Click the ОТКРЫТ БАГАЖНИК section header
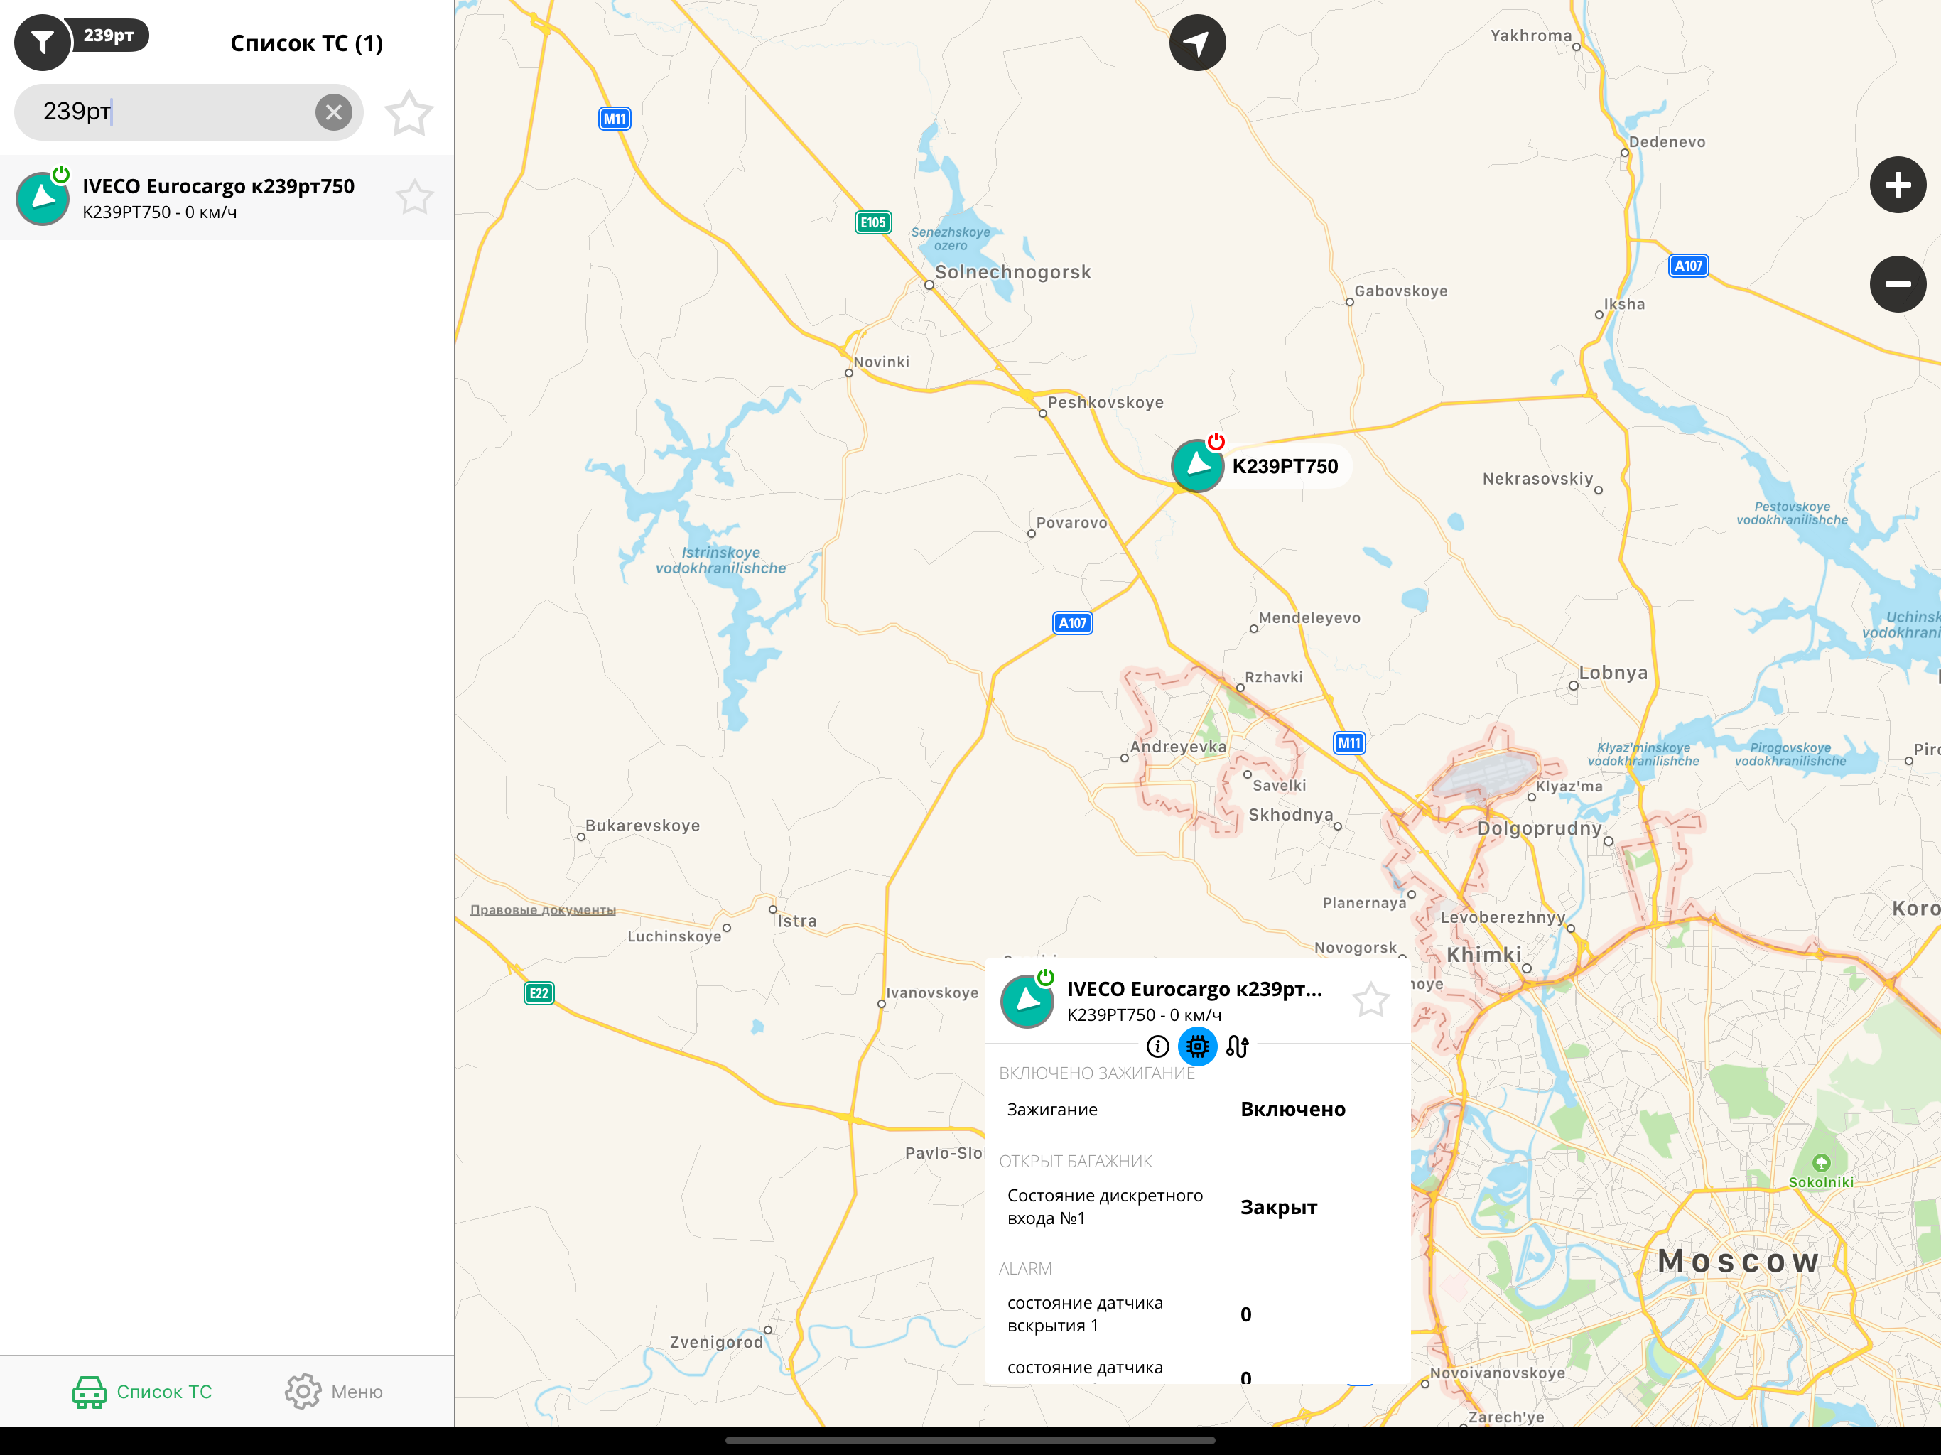Screen dimensions: 1941x1455 click(x=1075, y=1161)
